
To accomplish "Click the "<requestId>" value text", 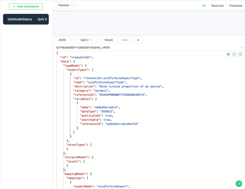I will click(80, 57).
